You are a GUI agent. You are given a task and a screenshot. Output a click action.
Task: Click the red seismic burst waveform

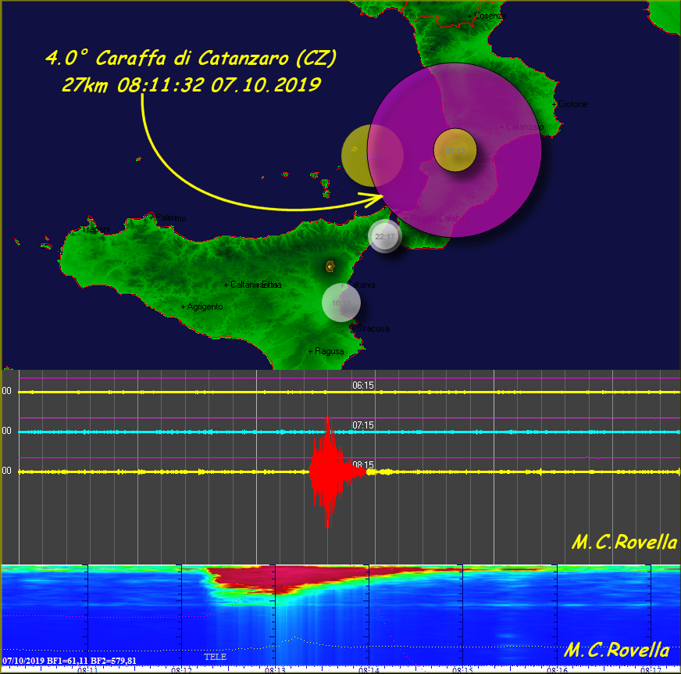point(328,471)
